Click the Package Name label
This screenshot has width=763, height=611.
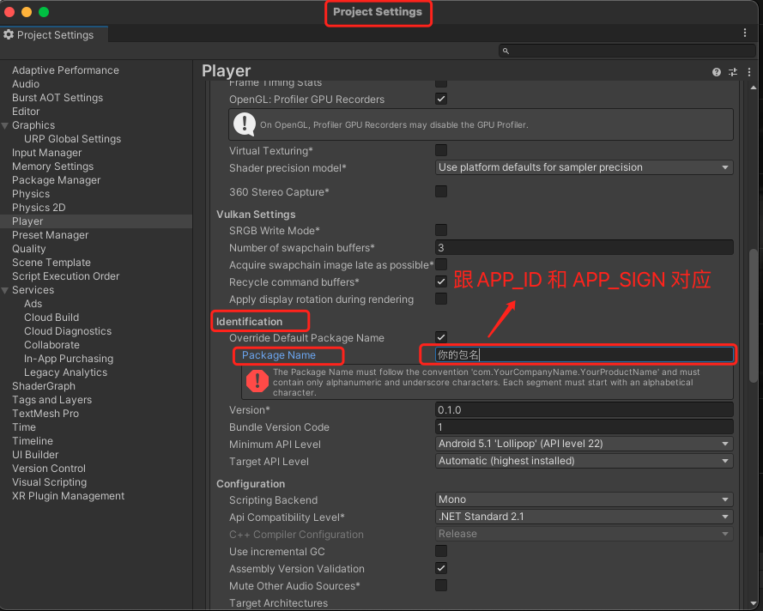tap(279, 355)
